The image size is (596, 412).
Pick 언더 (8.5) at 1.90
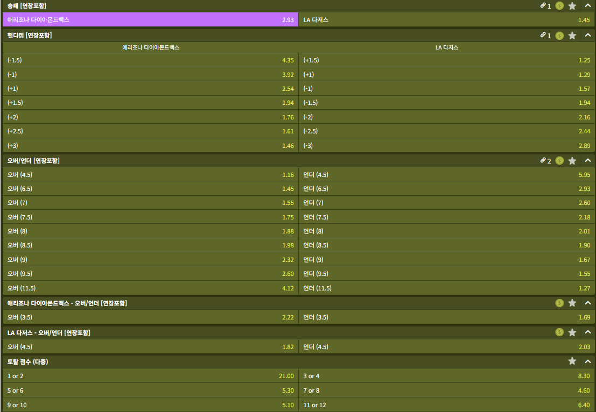pos(447,245)
